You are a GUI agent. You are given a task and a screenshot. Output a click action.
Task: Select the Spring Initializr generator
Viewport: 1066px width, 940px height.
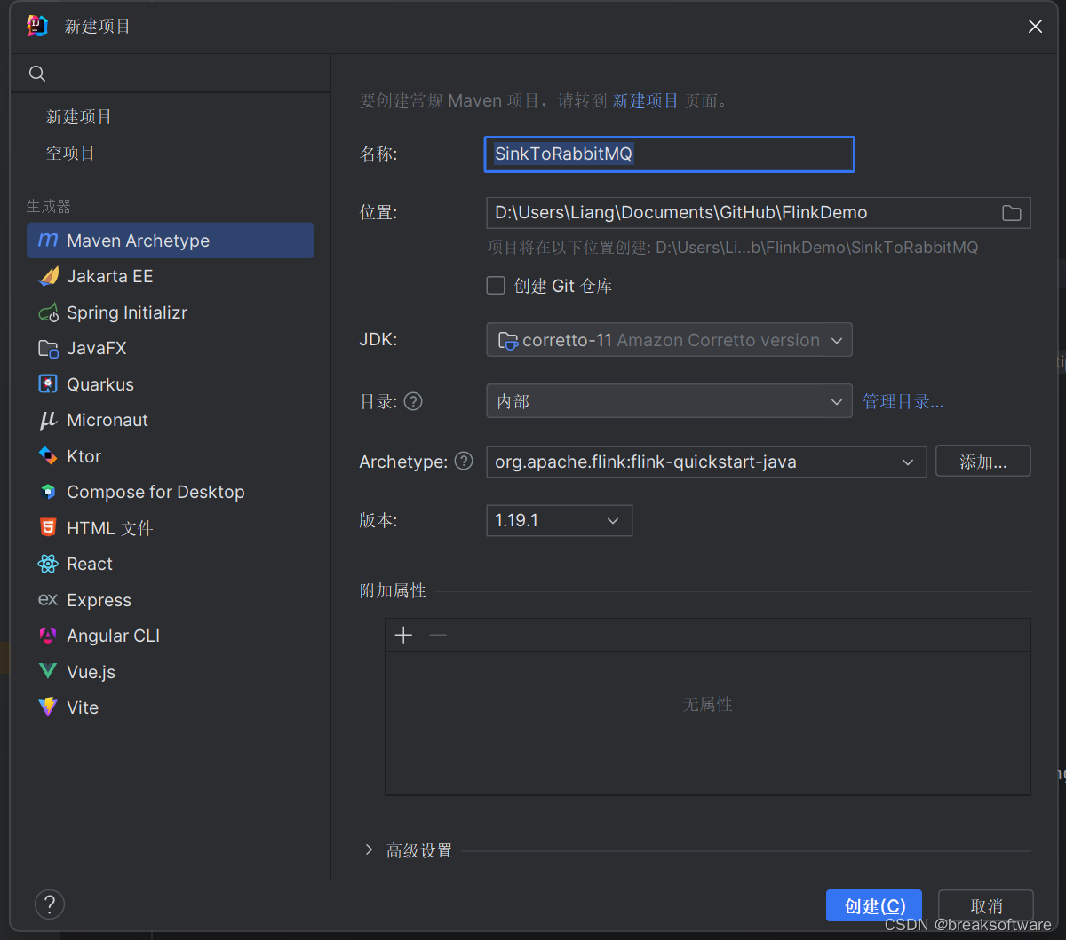point(126,312)
